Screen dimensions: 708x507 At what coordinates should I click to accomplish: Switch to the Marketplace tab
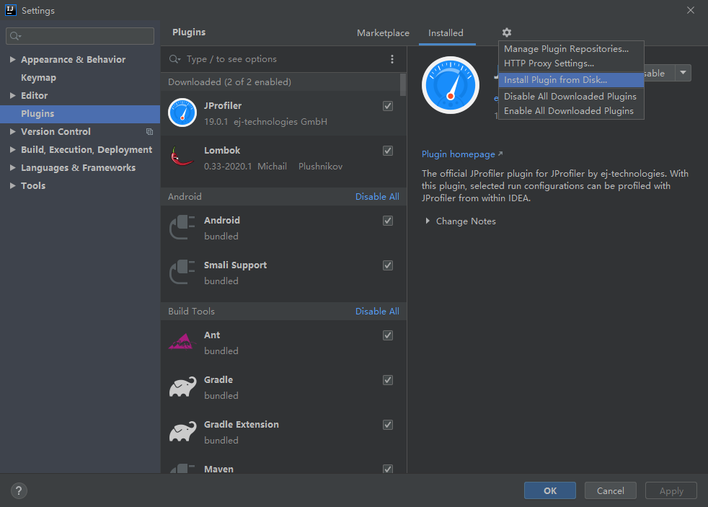383,33
